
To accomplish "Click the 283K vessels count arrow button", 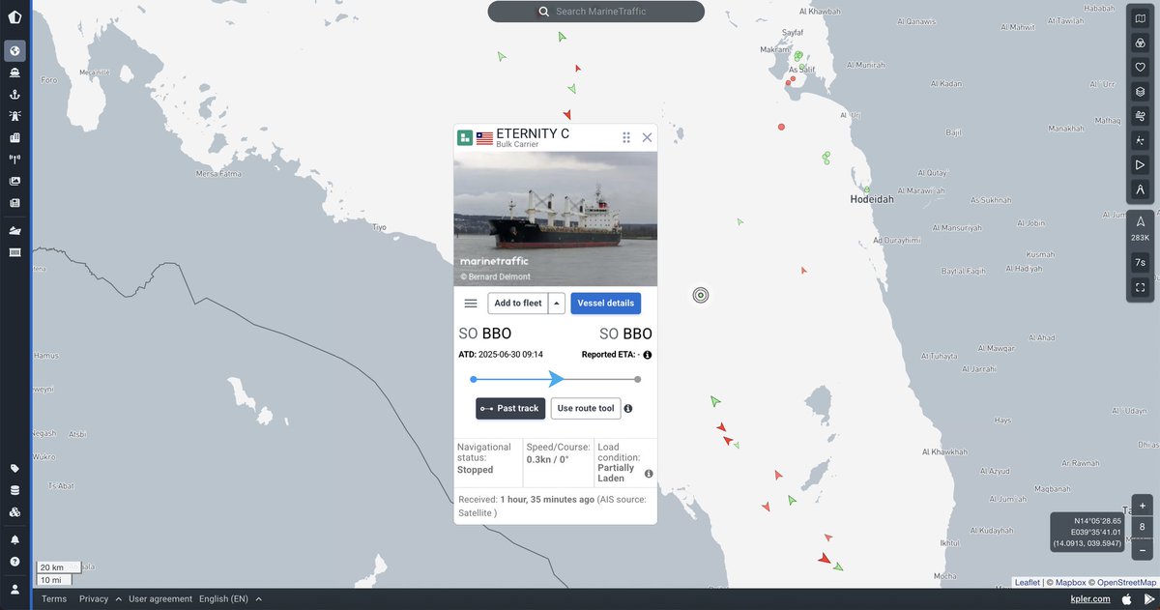I will (1141, 229).
